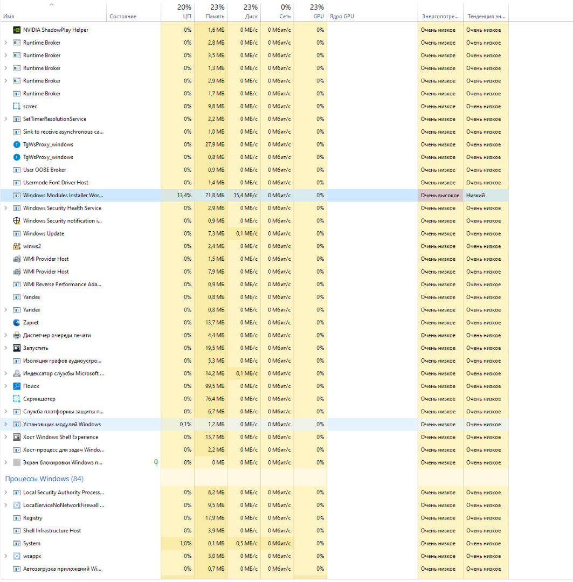This screenshot has height=582, width=573.
Task: Click the wsappx gear icon
Action: (x=16, y=556)
